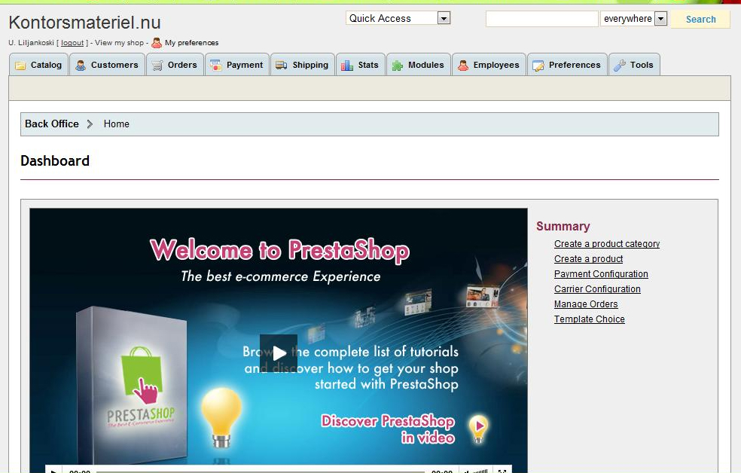
Task: Click the puzzle piece icon on the Modules tab
Action: 398,66
